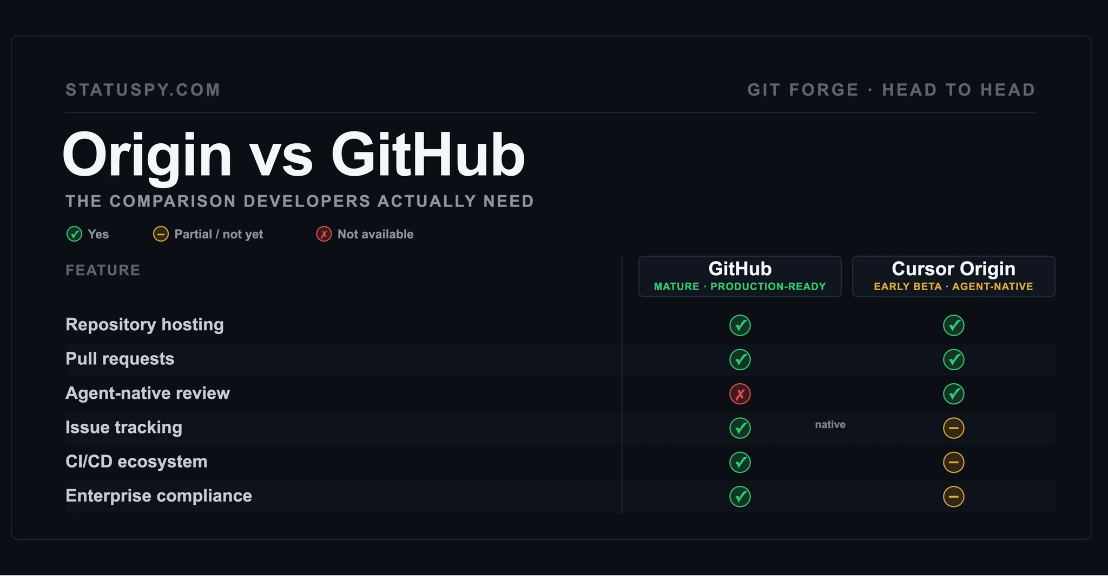This screenshot has width=1108, height=581.
Task: Click the red Not available legend icon
Action: click(324, 234)
